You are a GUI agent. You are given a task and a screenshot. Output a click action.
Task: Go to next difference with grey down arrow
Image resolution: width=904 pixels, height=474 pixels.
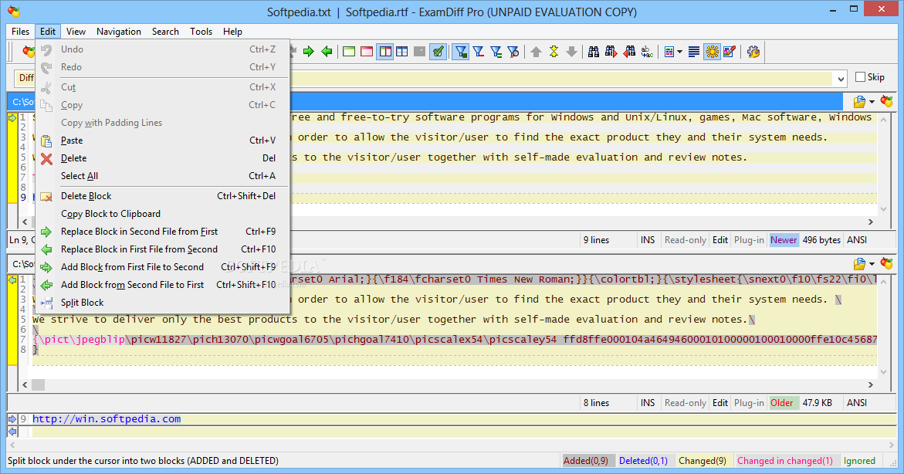click(571, 52)
